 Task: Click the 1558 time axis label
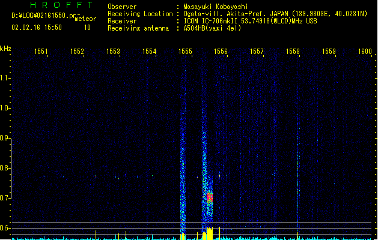(293, 52)
